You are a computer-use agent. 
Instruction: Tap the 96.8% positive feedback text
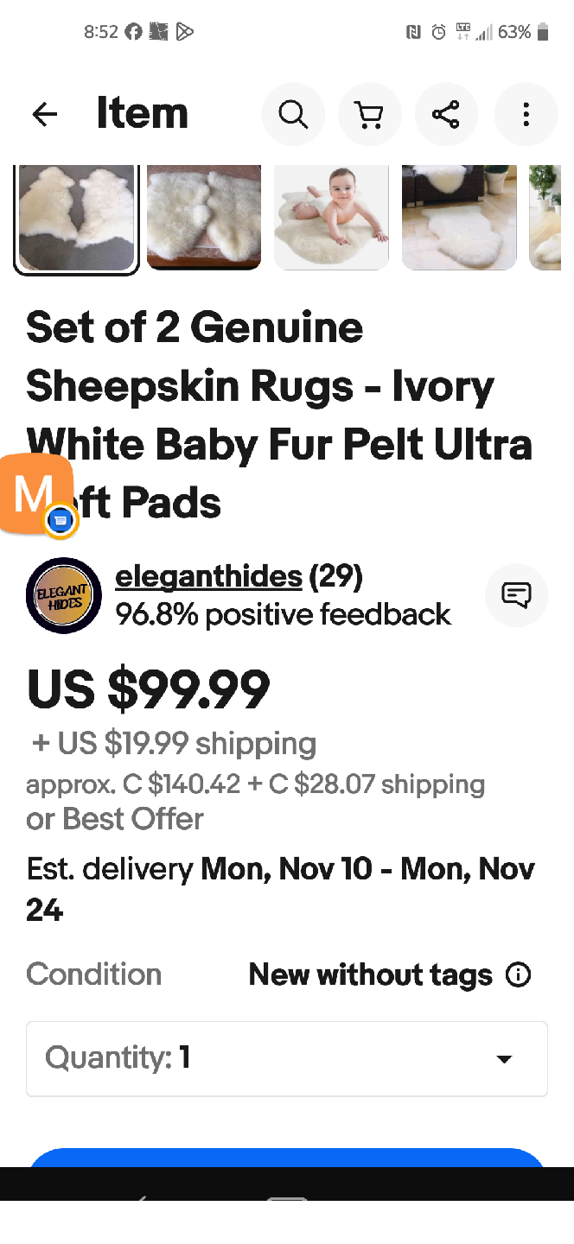(283, 614)
